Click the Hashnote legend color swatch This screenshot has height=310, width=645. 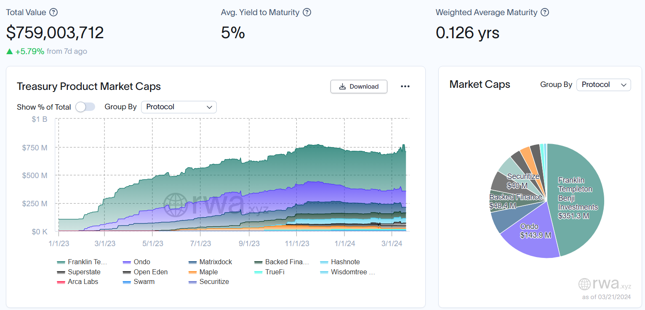(x=324, y=262)
